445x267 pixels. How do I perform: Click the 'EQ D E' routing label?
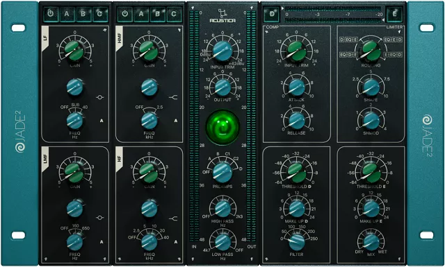[348, 54]
